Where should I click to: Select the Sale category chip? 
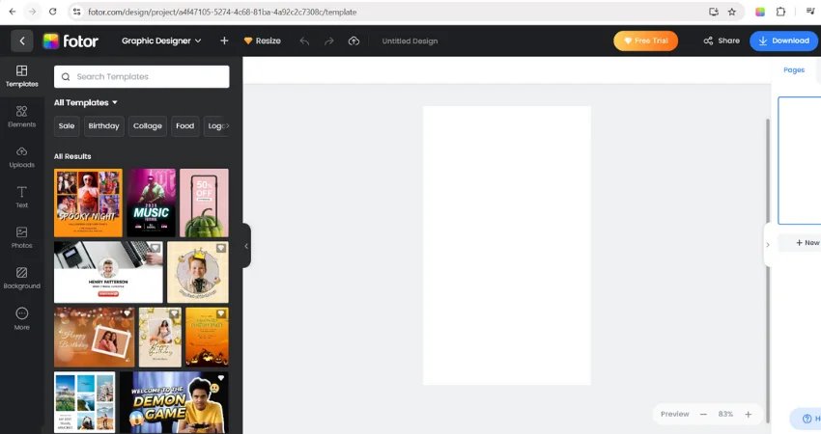click(x=67, y=126)
